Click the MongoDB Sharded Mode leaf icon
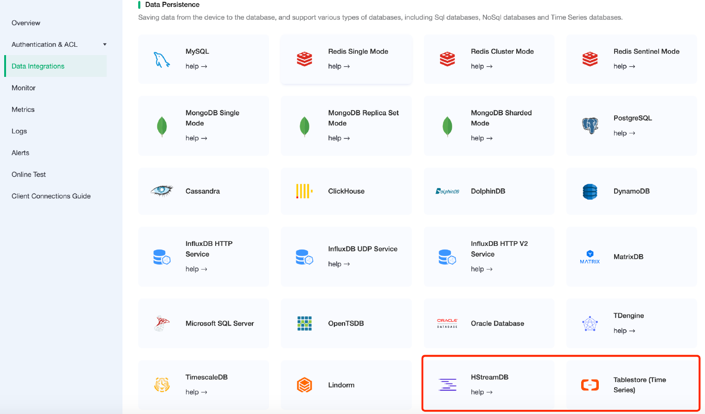This screenshot has height=414, width=705. [x=447, y=126]
